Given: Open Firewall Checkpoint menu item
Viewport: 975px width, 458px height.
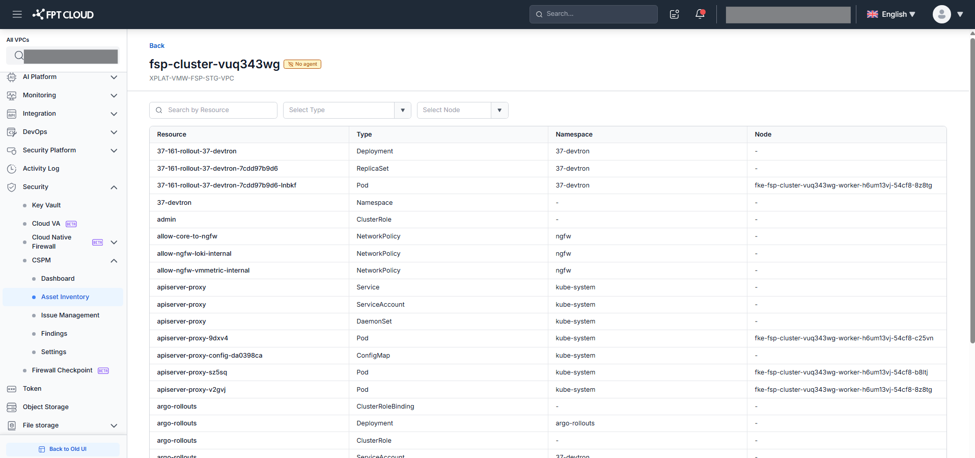Looking at the screenshot, I should (62, 370).
